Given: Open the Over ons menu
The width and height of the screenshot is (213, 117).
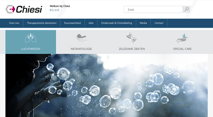Looking at the screenshot, I should 14,23.
